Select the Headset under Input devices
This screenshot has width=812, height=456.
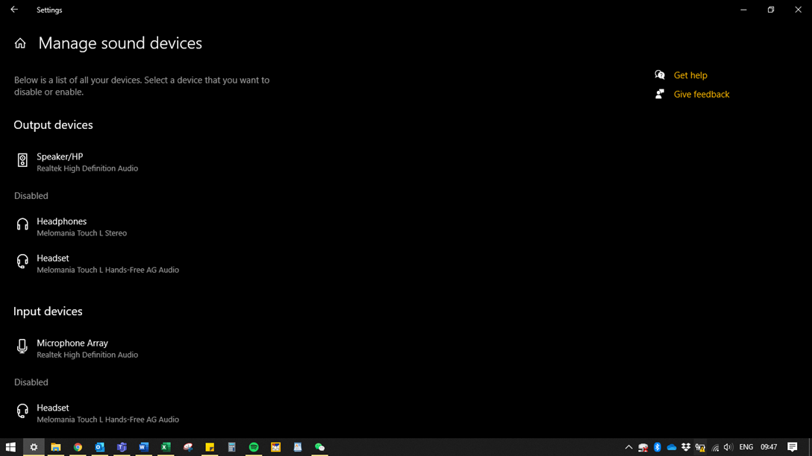107,414
